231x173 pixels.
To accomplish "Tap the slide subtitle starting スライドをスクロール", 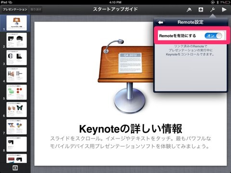I will 130,142.
